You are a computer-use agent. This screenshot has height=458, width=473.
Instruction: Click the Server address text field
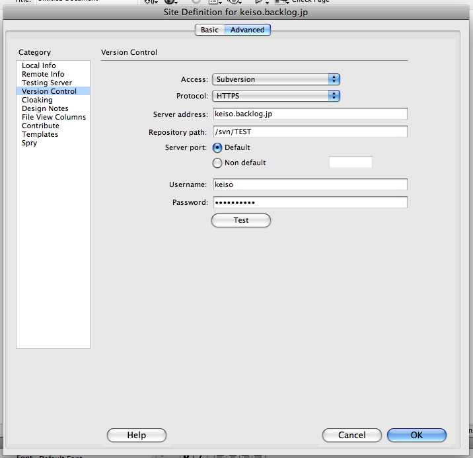tap(309, 114)
